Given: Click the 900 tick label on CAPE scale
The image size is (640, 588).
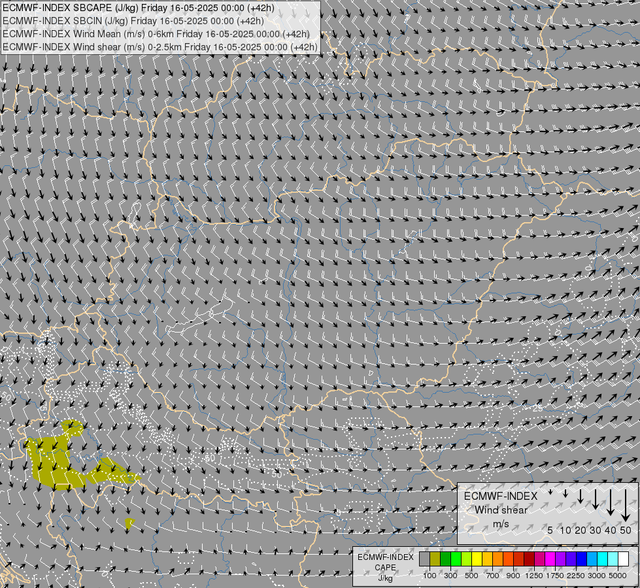Looking at the screenshot, I should pyautogui.click(x=513, y=576).
